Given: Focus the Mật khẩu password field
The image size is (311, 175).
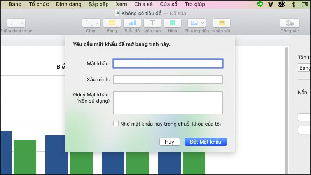Looking at the screenshot, I should coord(168,64).
